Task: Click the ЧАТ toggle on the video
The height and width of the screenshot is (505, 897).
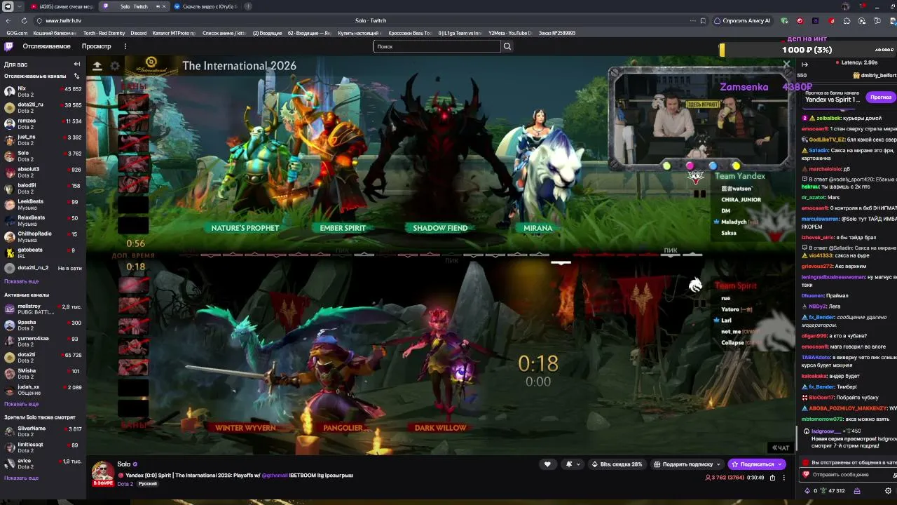Action: tap(781, 447)
